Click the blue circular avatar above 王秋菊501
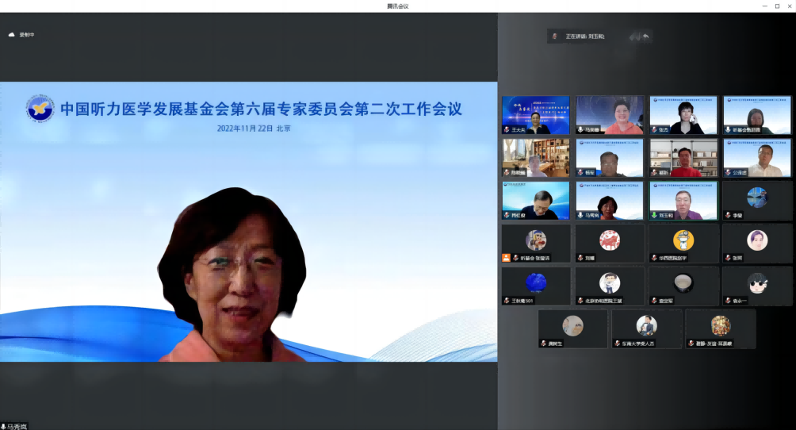Image resolution: width=796 pixels, height=430 pixels. pyautogui.click(x=536, y=282)
